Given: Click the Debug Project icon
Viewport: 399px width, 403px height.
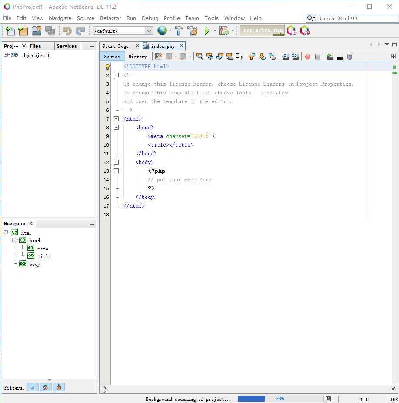Looking at the screenshot, I should click(224, 31).
